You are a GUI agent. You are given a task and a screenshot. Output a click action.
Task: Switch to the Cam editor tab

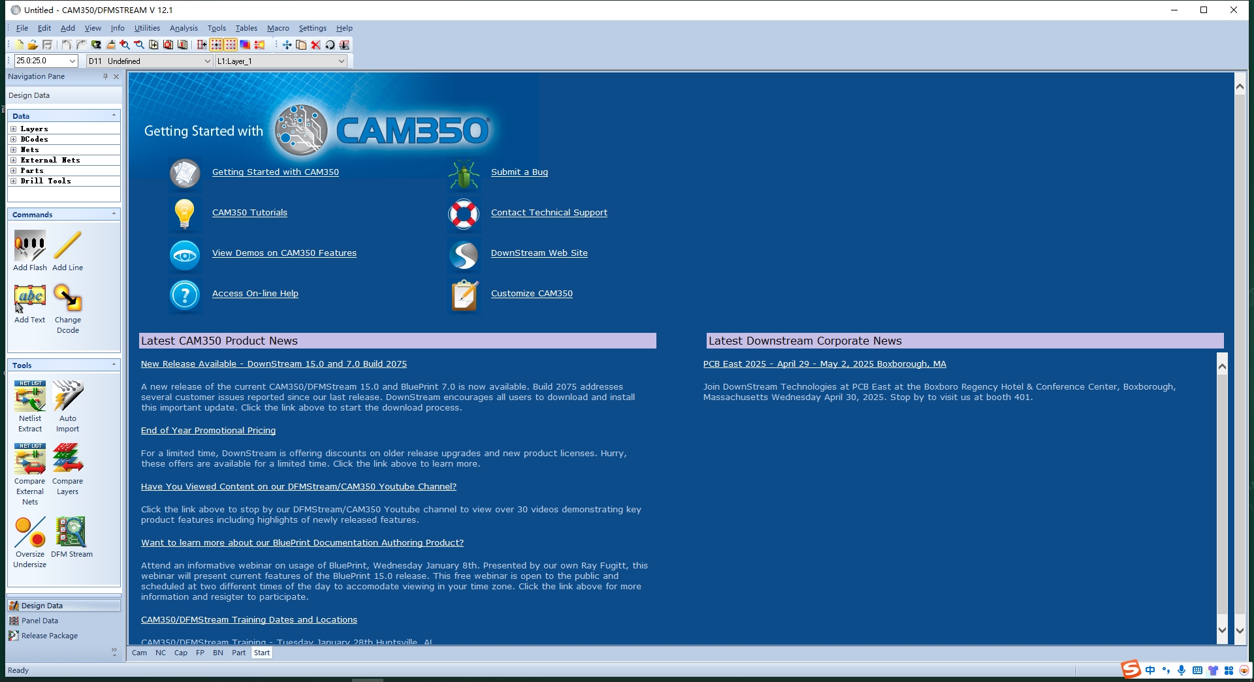click(139, 653)
